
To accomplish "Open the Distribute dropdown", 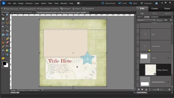I will tap(88, 8).
